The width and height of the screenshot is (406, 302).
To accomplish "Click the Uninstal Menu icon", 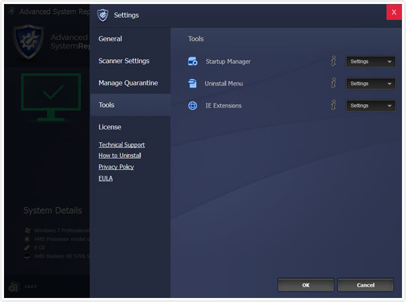I will pyautogui.click(x=192, y=84).
